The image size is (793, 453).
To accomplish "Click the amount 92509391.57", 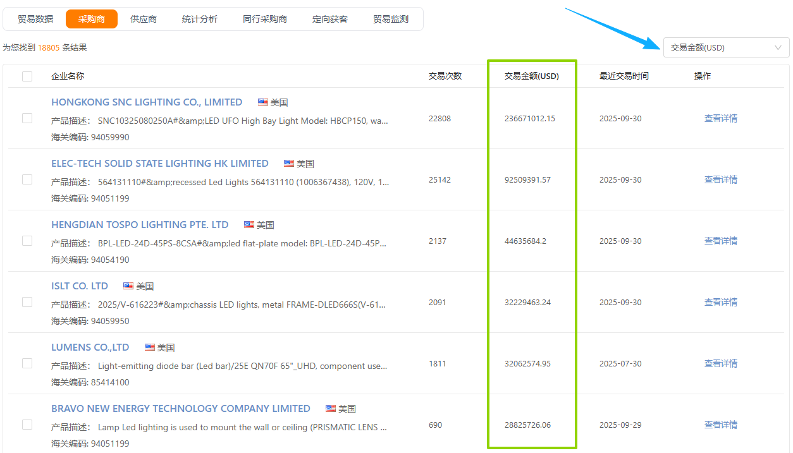I will tap(528, 179).
